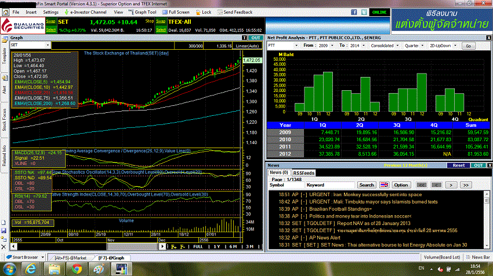The image size is (493, 276).
Task: Go to last news page with >> button
Action: point(466,185)
